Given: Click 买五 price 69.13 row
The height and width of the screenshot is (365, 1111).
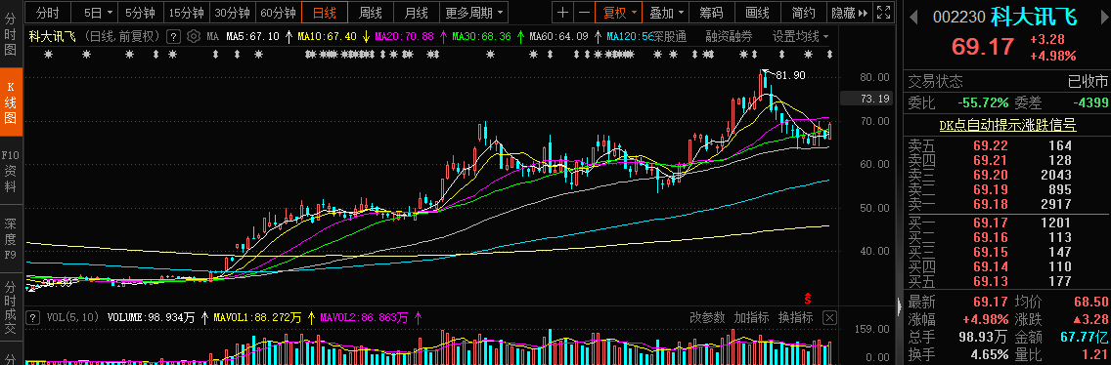Looking at the screenshot, I should 1007,281.
